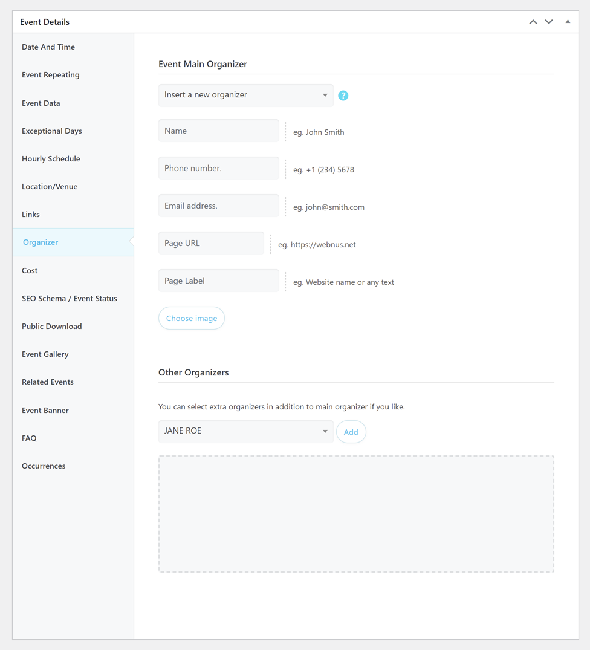Screen dimensions: 590x650
Task: Collapse the Event Details panel
Action: click(x=568, y=22)
